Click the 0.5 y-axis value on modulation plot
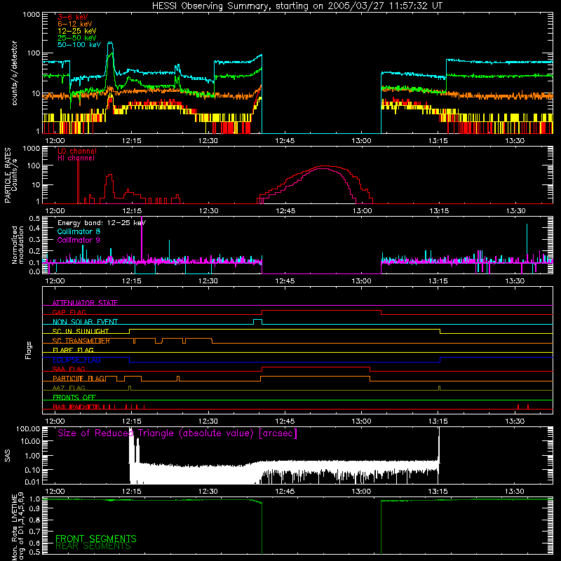Image resolution: width=561 pixels, height=561 pixels. (x=34, y=218)
